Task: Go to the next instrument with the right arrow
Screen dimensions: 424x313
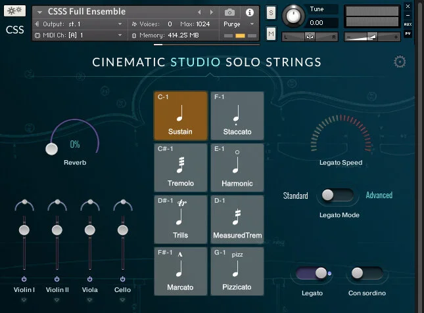Action: (x=212, y=12)
